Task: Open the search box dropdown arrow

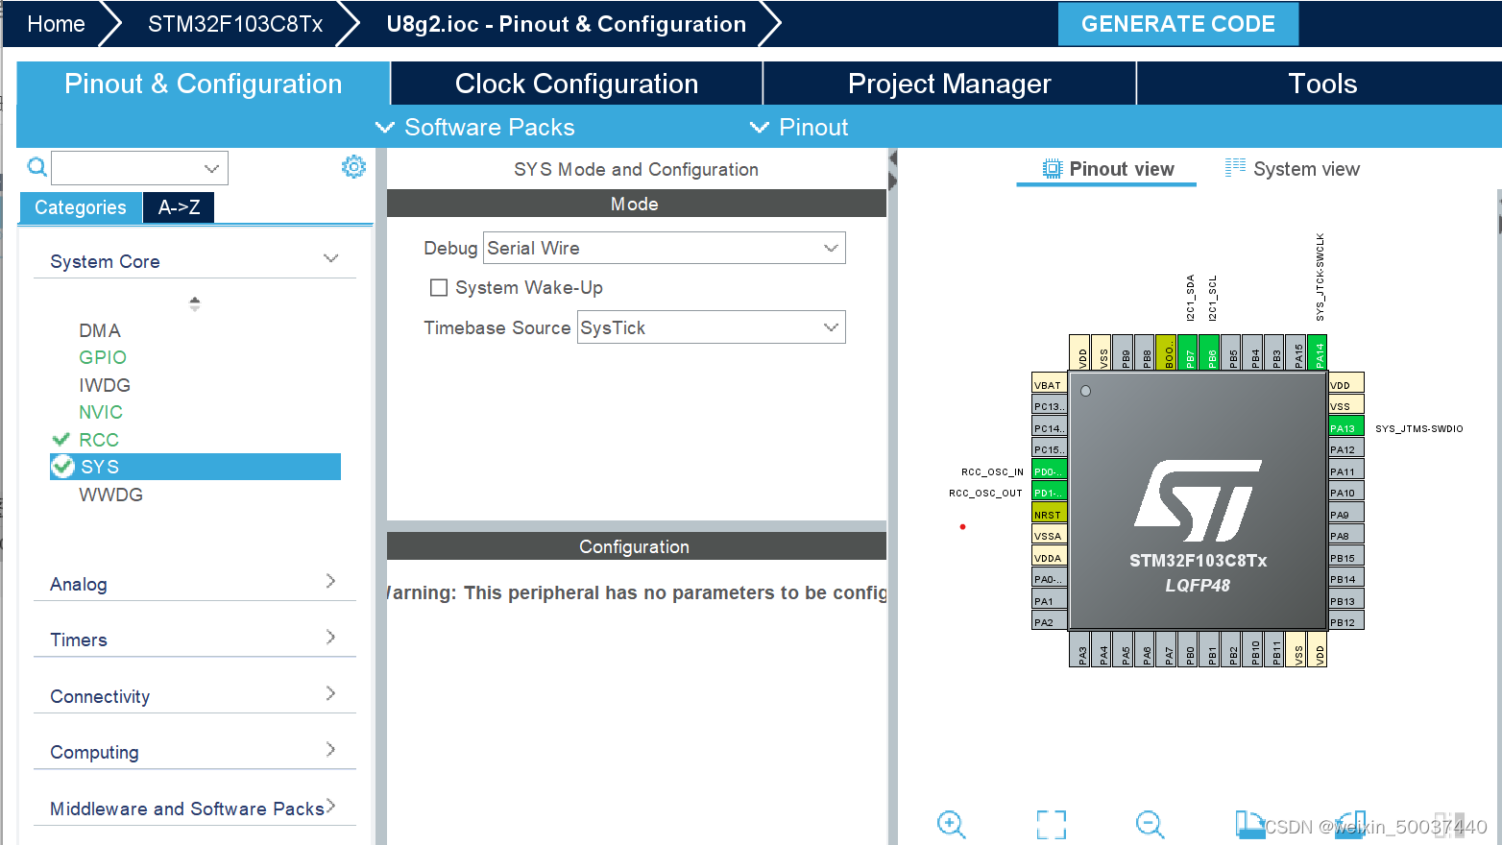Action: (211, 168)
